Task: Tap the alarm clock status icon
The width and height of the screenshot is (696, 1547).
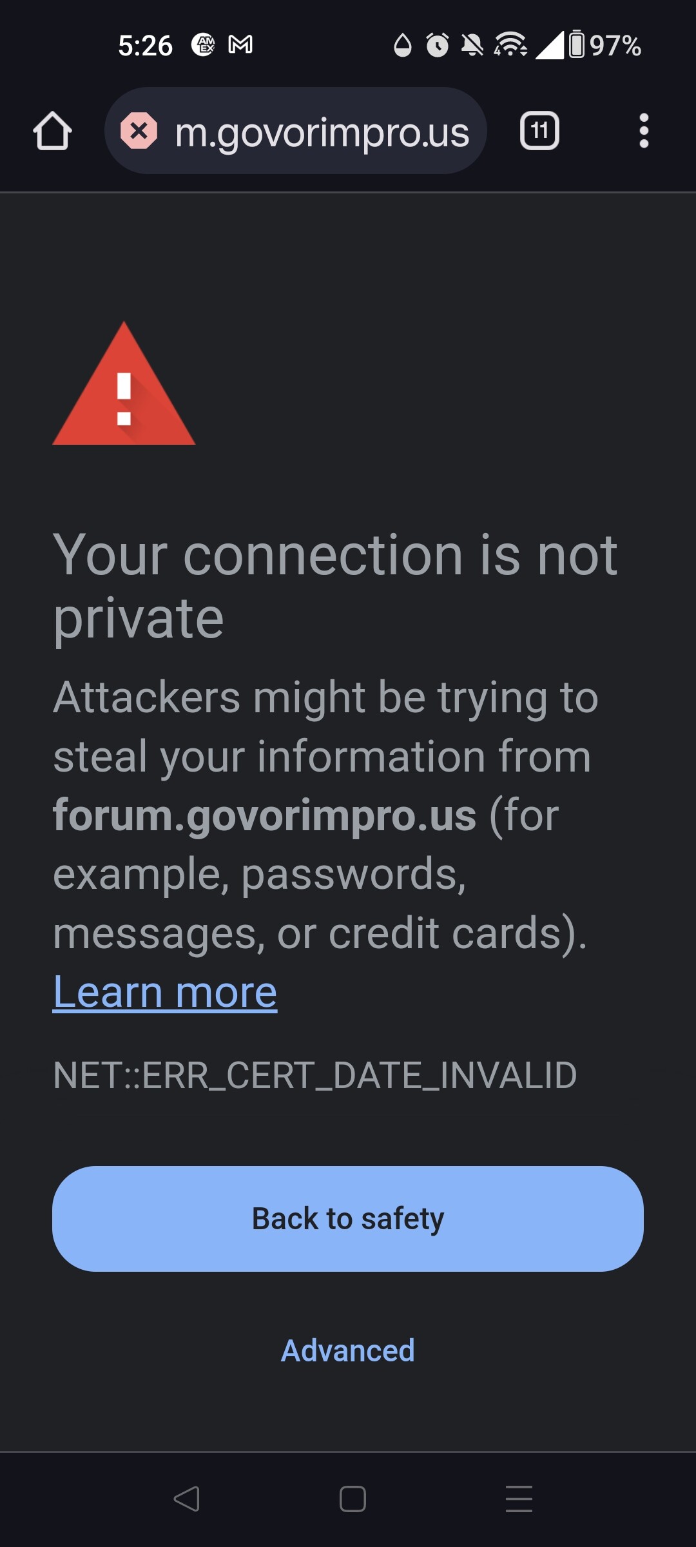Action: pyautogui.click(x=438, y=45)
